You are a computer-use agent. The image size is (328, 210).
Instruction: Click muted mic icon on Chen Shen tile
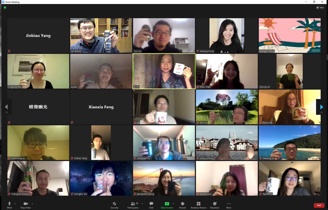[198, 87]
